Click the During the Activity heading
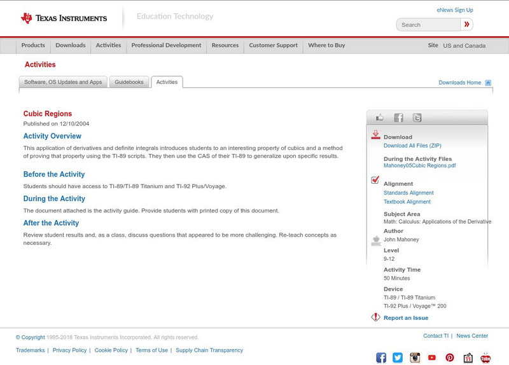This screenshot has height=365, width=509. 54,198
